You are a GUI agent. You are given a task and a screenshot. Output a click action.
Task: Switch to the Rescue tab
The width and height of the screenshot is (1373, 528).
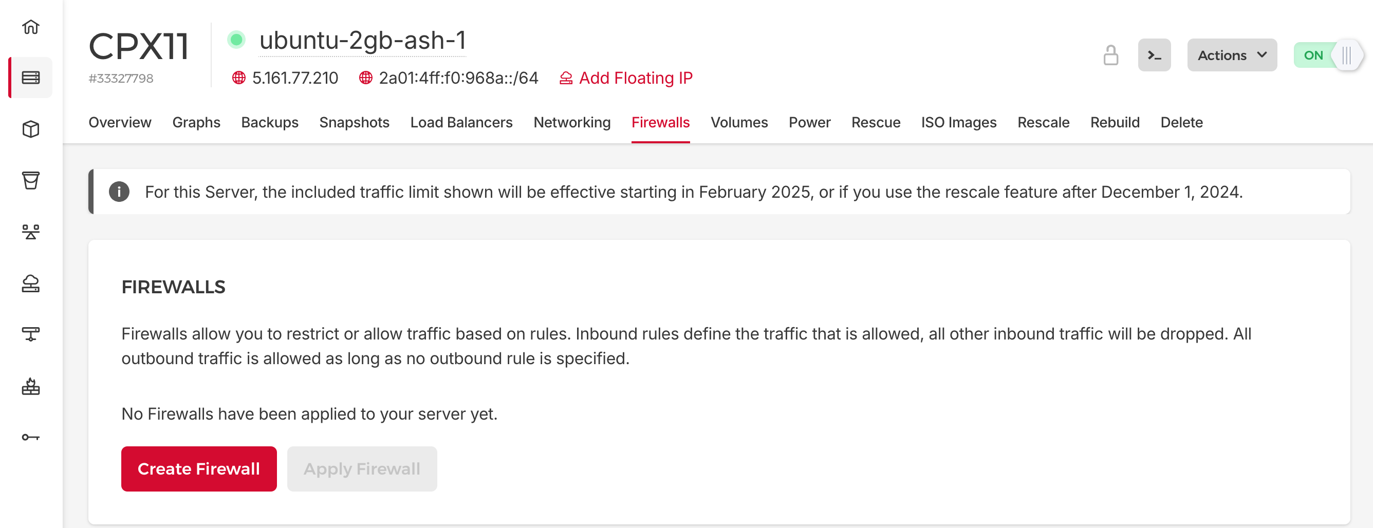[876, 123]
